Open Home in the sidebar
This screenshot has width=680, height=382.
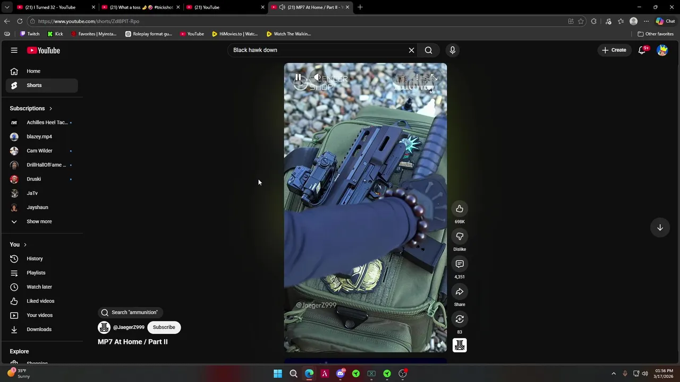pyautogui.click(x=42, y=71)
